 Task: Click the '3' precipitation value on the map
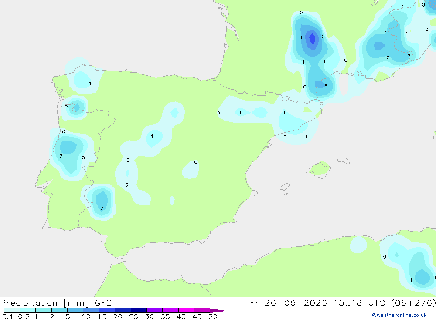102,208
